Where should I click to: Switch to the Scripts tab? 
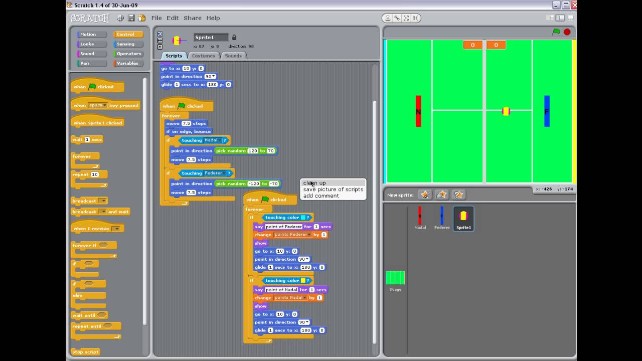[174, 56]
